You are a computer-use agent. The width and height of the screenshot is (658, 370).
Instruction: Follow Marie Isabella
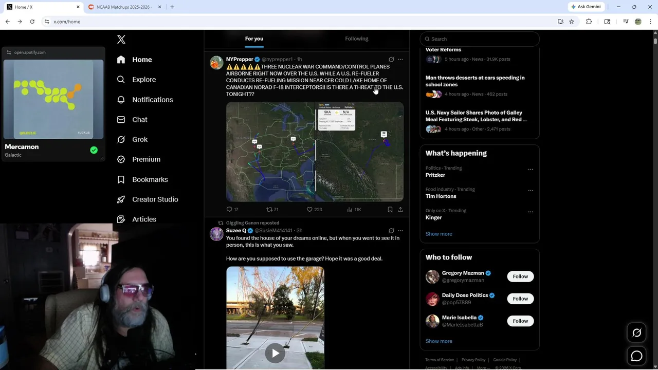(520, 321)
